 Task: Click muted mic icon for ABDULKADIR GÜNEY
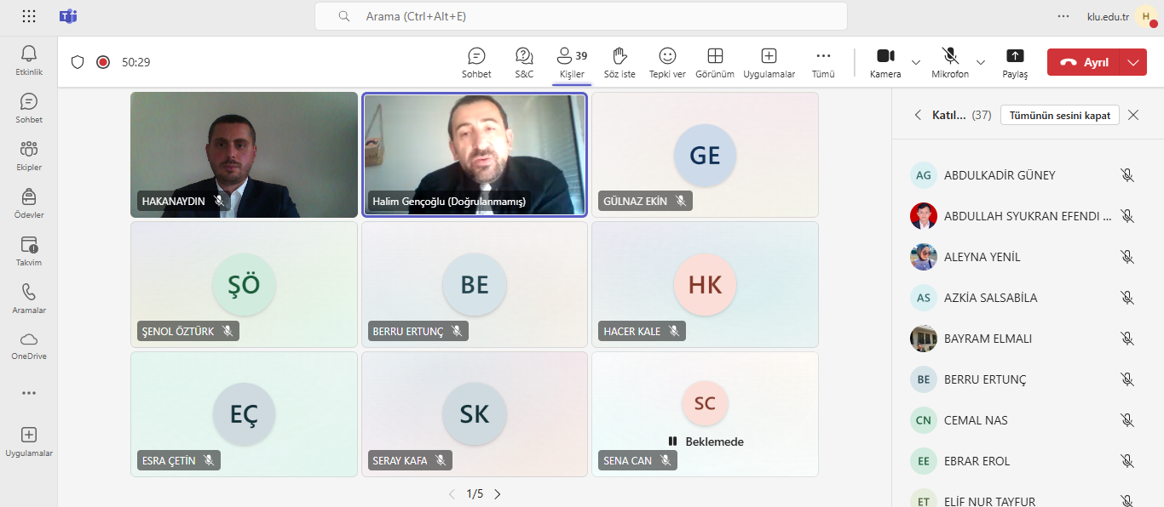[1127, 175]
